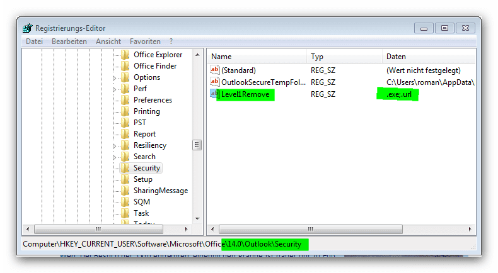The width and height of the screenshot is (498, 273).
Task: Click the Printing folder icon
Action: tap(125, 111)
